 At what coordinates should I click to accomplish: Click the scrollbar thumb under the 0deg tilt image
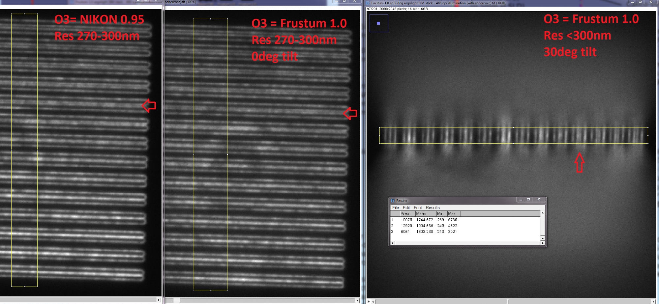(x=177, y=300)
